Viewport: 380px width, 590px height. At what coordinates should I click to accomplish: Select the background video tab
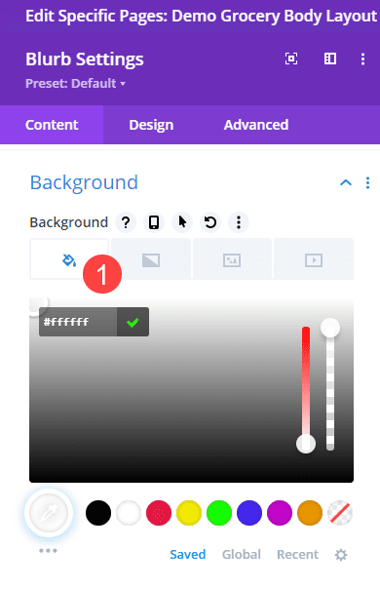(314, 259)
